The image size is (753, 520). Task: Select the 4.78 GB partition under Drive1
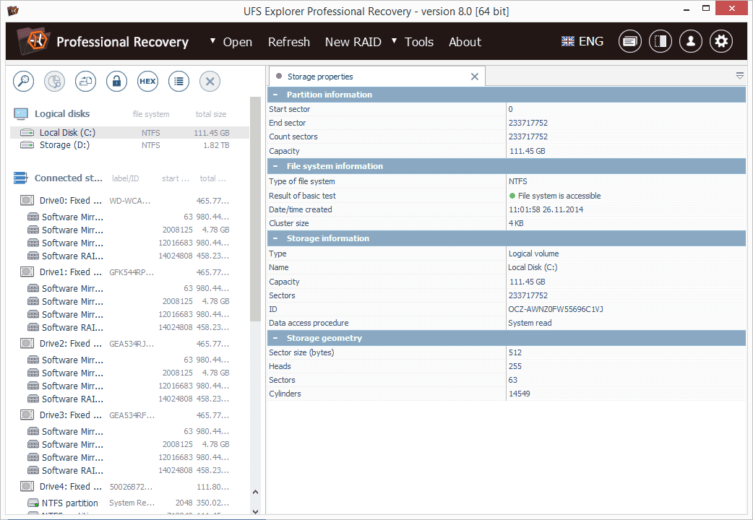coord(129,301)
